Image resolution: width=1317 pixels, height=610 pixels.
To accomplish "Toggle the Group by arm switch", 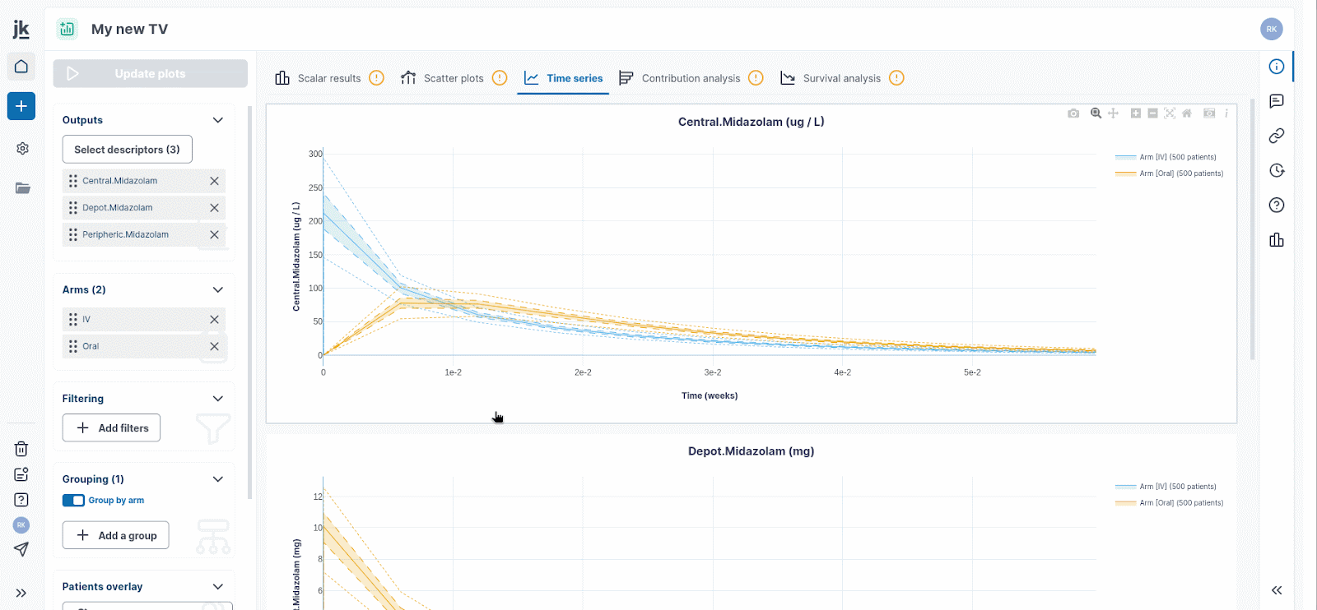I will (73, 501).
